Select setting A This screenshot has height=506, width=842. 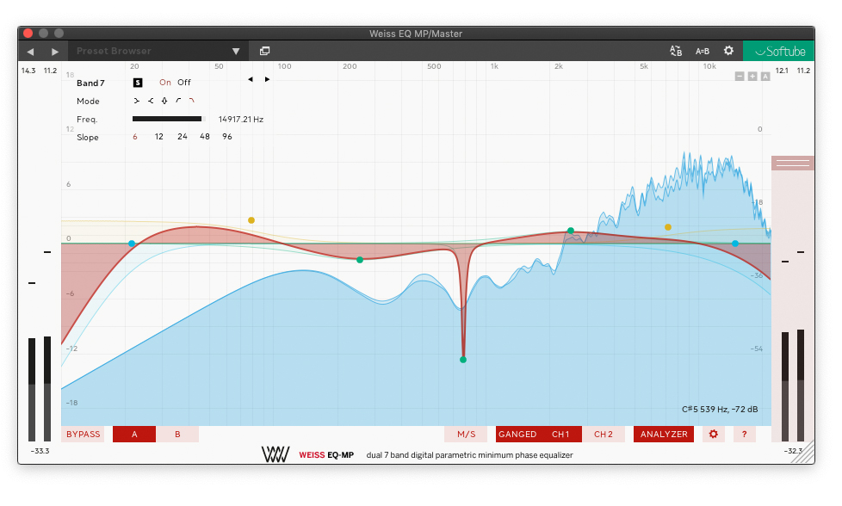point(134,434)
